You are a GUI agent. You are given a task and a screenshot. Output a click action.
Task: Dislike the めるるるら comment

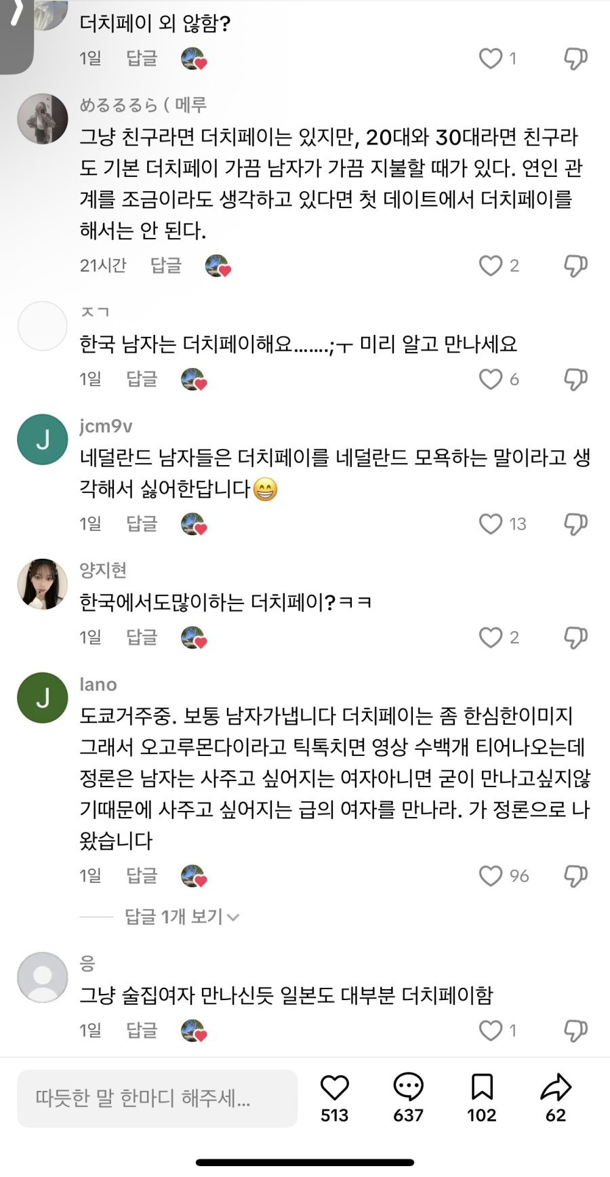point(575,266)
